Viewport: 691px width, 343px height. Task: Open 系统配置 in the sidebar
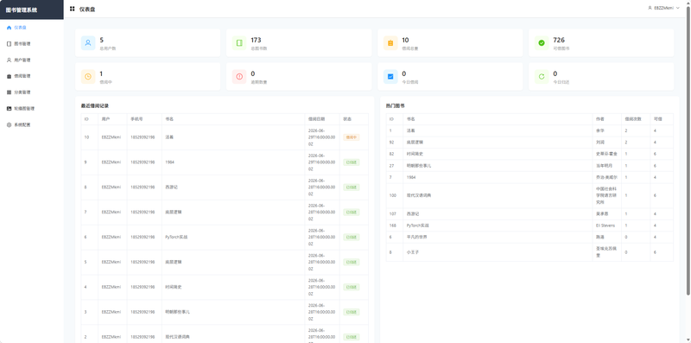click(32, 124)
